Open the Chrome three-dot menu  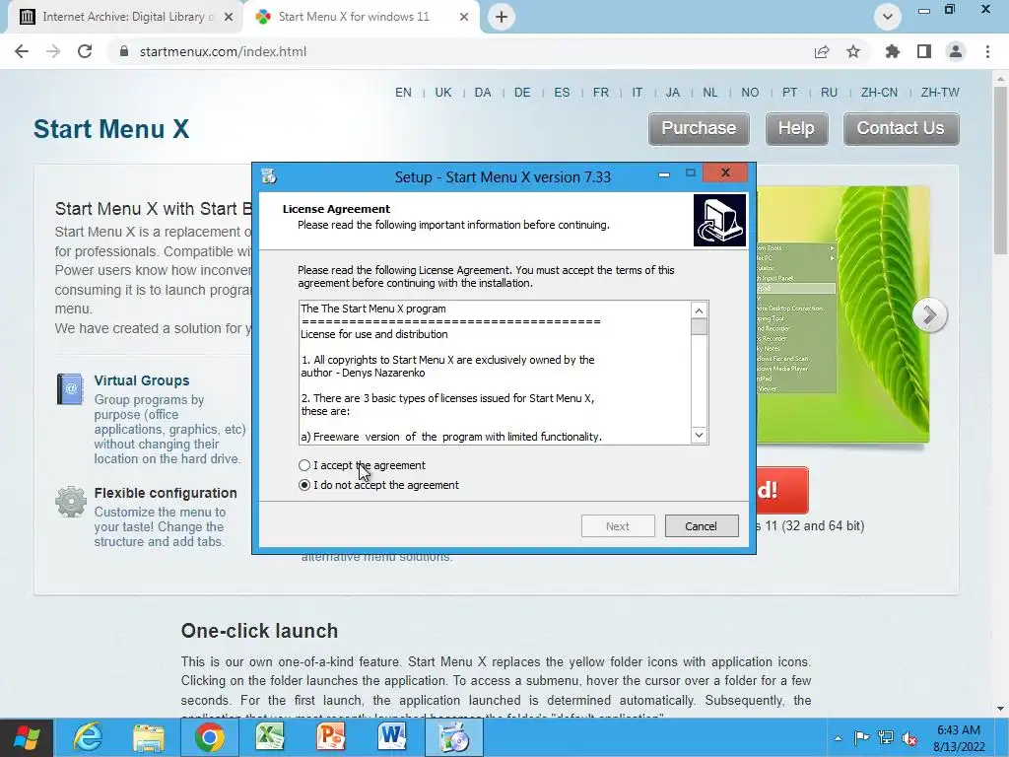pos(987,51)
